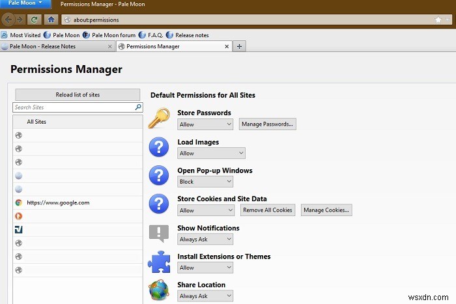
Task: Click the new tab plus button
Action: click(240, 46)
